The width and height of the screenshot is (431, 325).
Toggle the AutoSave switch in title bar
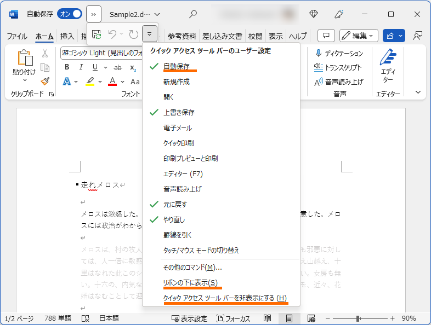click(70, 14)
